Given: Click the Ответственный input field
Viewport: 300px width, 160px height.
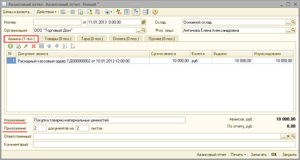Looking at the screenshot, I should [x=157, y=136].
